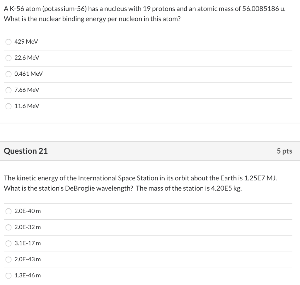
Task: Click the Question 21 header
Action: (x=26, y=151)
